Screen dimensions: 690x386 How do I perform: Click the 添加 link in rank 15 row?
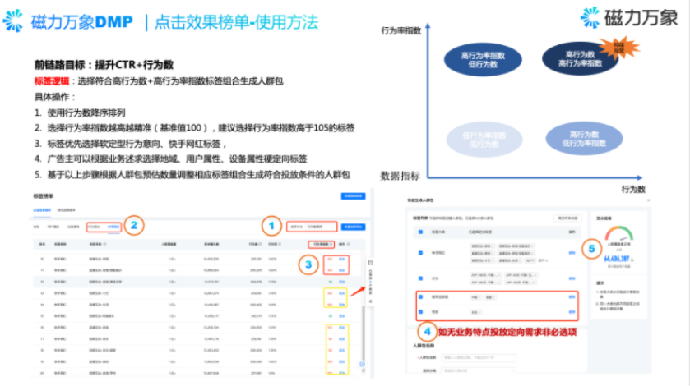click(x=342, y=316)
